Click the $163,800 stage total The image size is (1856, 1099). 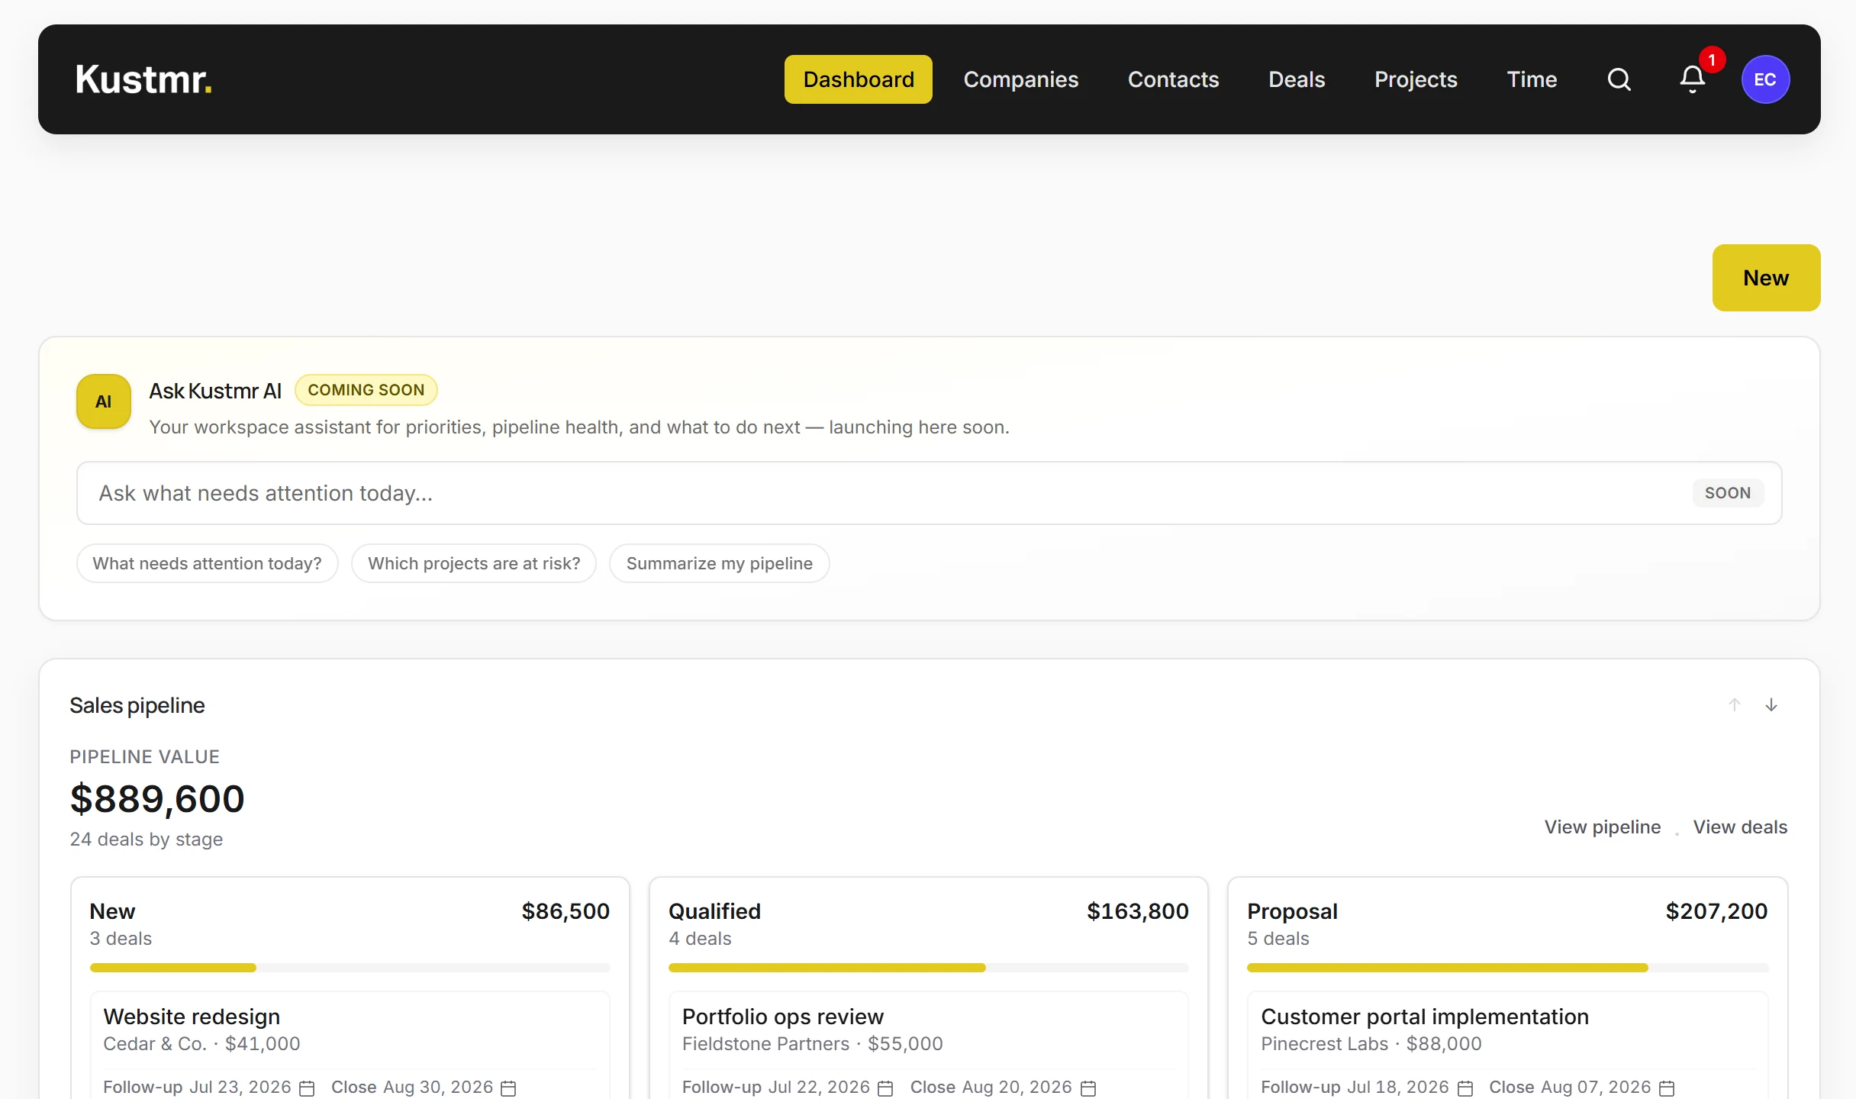click(x=1138, y=911)
